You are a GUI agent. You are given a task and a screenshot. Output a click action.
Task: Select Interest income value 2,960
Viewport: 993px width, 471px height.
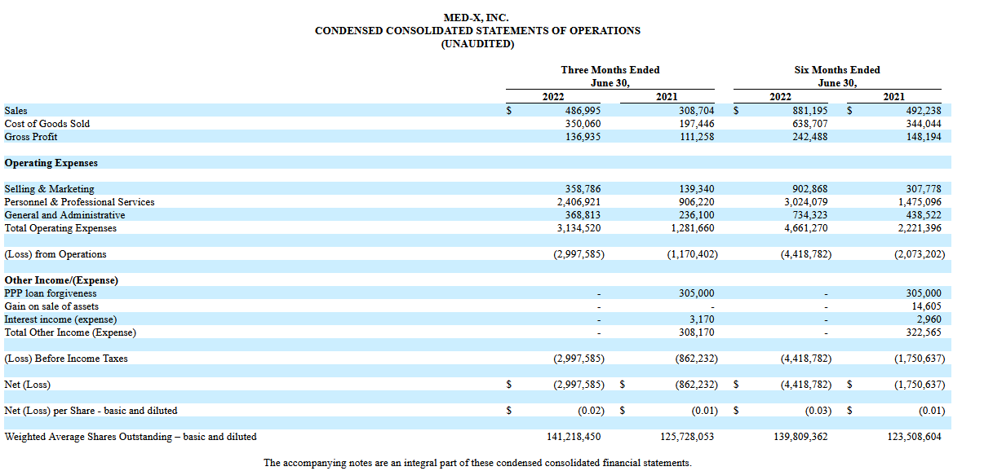point(929,319)
